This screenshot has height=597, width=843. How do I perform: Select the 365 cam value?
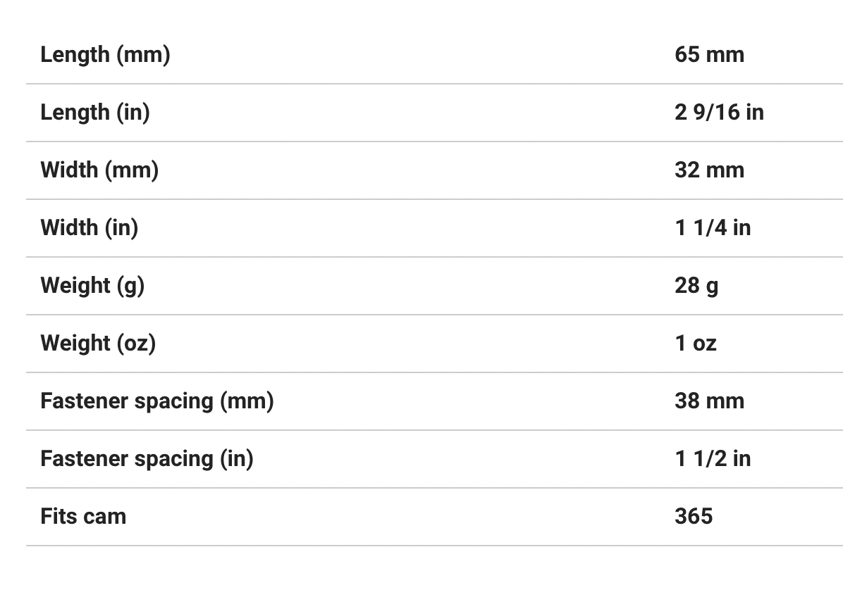point(694,516)
